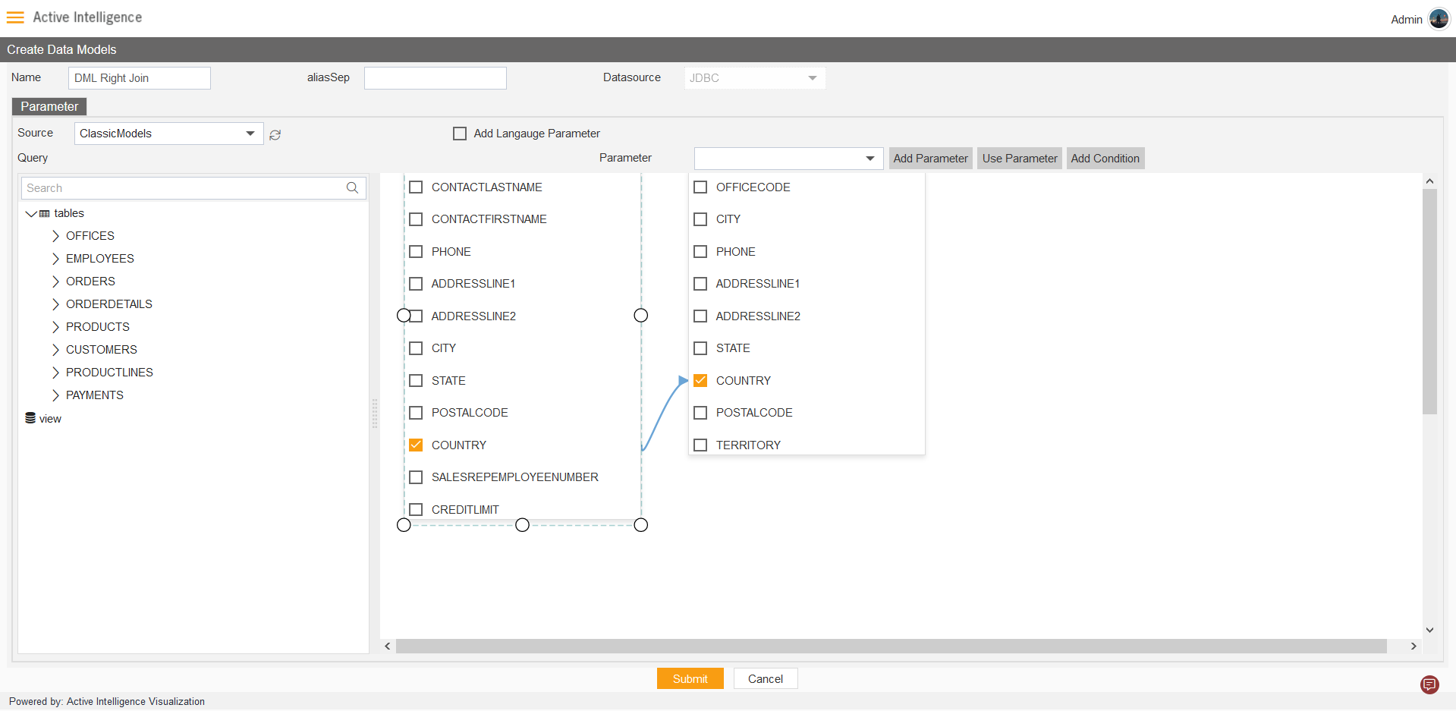Click the Add Condition button
1456x711 pixels.
tap(1105, 159)
